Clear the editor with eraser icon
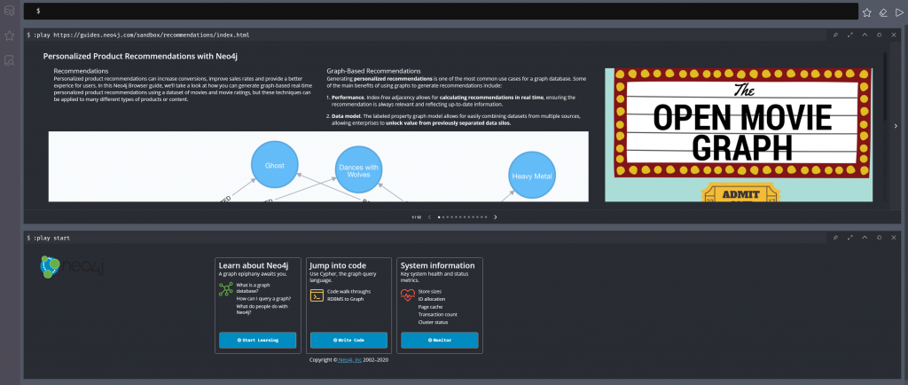 click(883, 12)
